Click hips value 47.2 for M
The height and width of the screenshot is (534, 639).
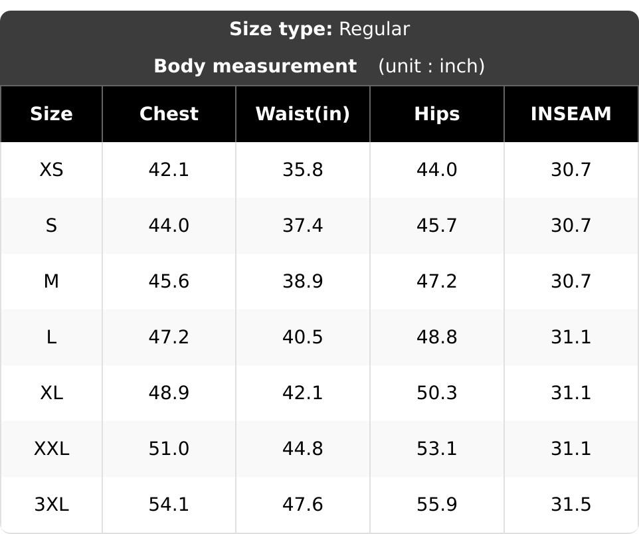(437, 281)
